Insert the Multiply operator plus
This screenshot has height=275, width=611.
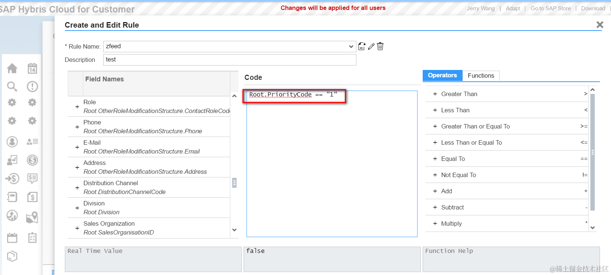435,223
